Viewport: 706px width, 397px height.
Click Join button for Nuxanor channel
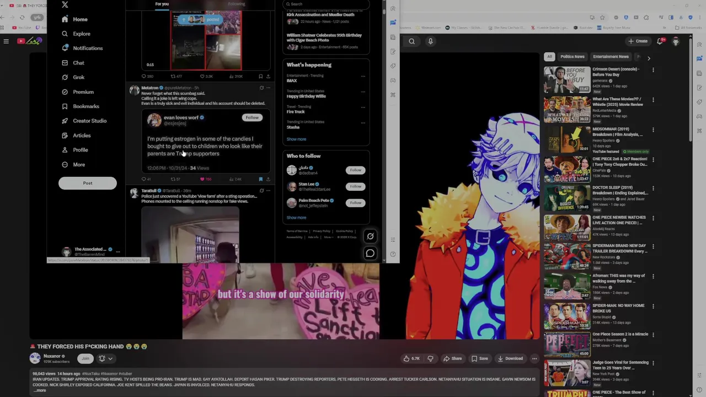tap(85, 359)
